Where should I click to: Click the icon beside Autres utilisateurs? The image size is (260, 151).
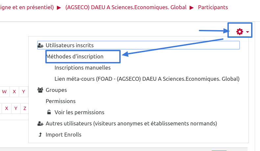point(40,123)
